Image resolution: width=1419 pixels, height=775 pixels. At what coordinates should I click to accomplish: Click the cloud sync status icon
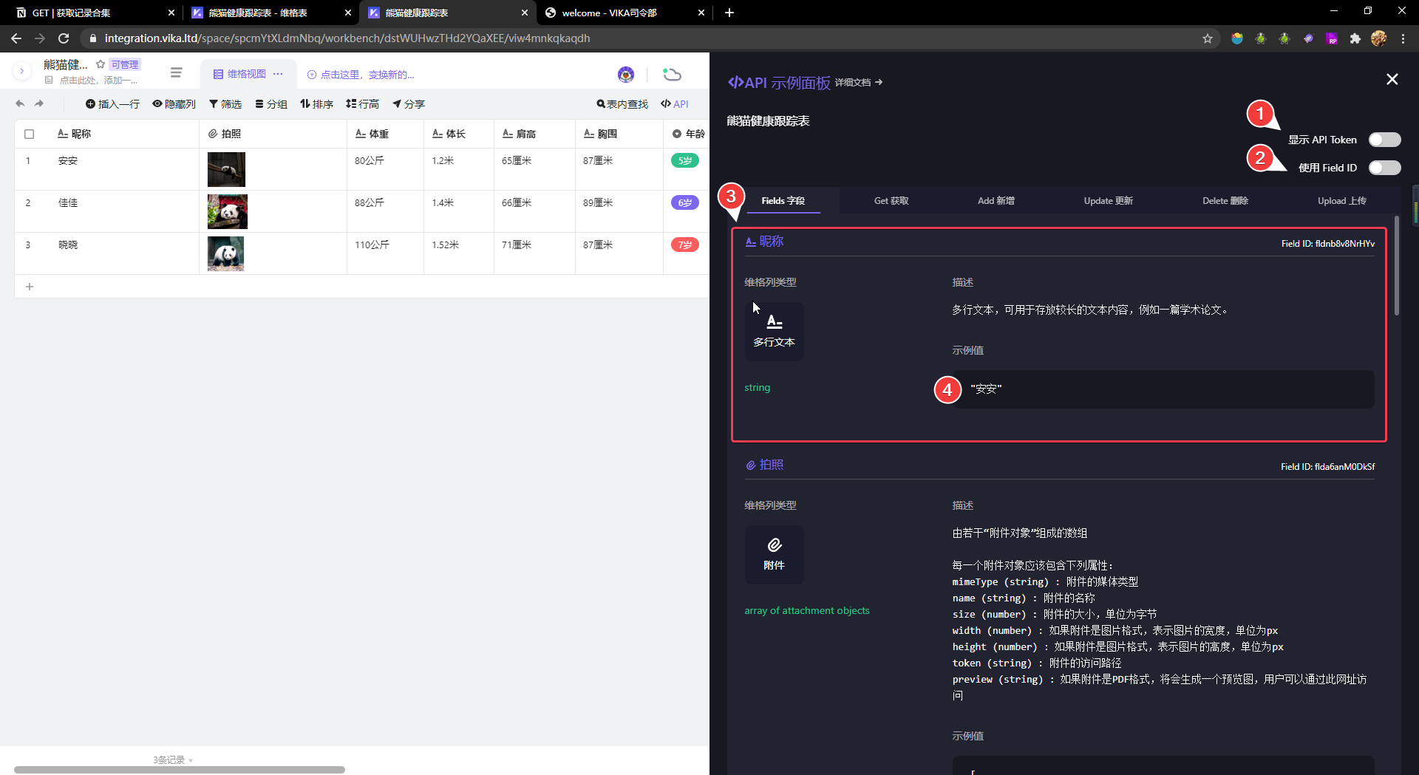(x=672, y=74)
